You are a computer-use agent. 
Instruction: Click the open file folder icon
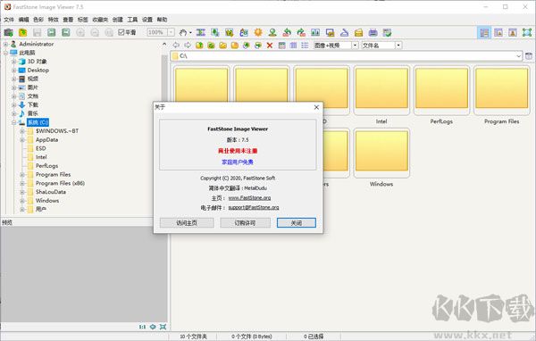coord(23,33)
